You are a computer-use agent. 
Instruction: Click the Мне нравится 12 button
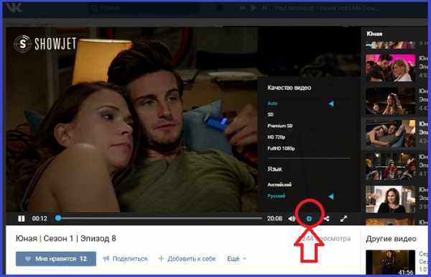pyautogui.click(x=56, y=259)
